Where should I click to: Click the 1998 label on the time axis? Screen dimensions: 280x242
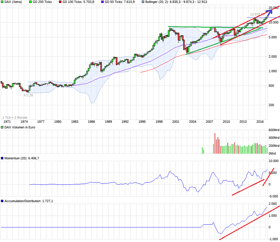click(x=159, y=122)
